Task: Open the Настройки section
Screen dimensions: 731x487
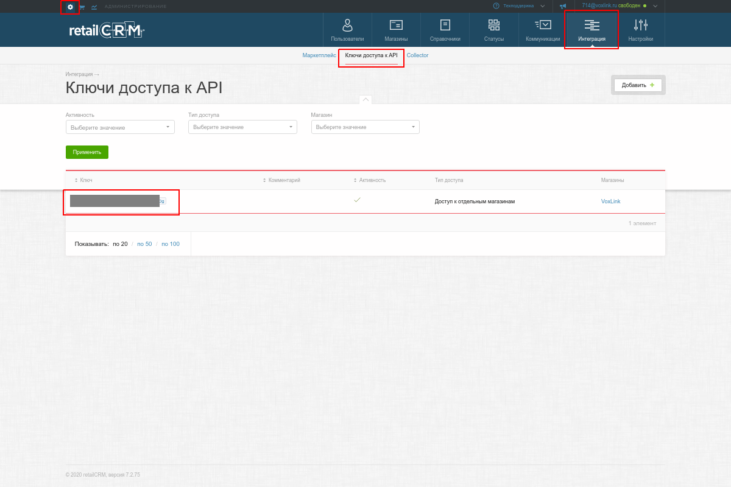Action: [640, 30]
